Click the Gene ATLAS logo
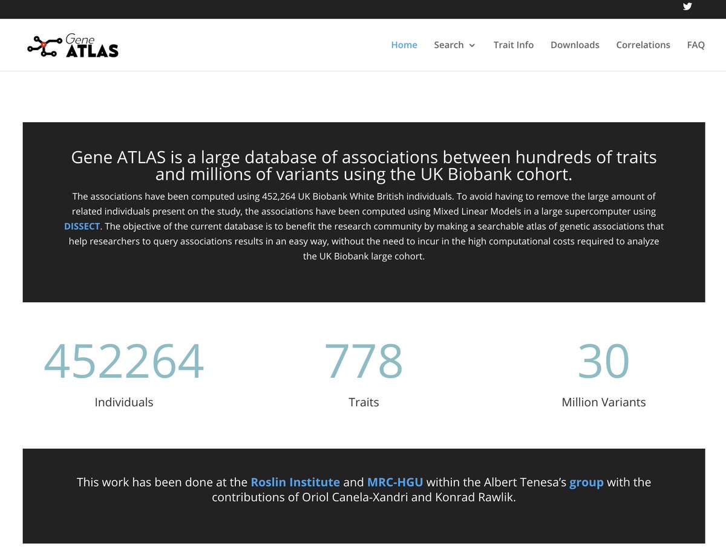The width and height of the screenshot is (726, 552). [x=73, y=46]
